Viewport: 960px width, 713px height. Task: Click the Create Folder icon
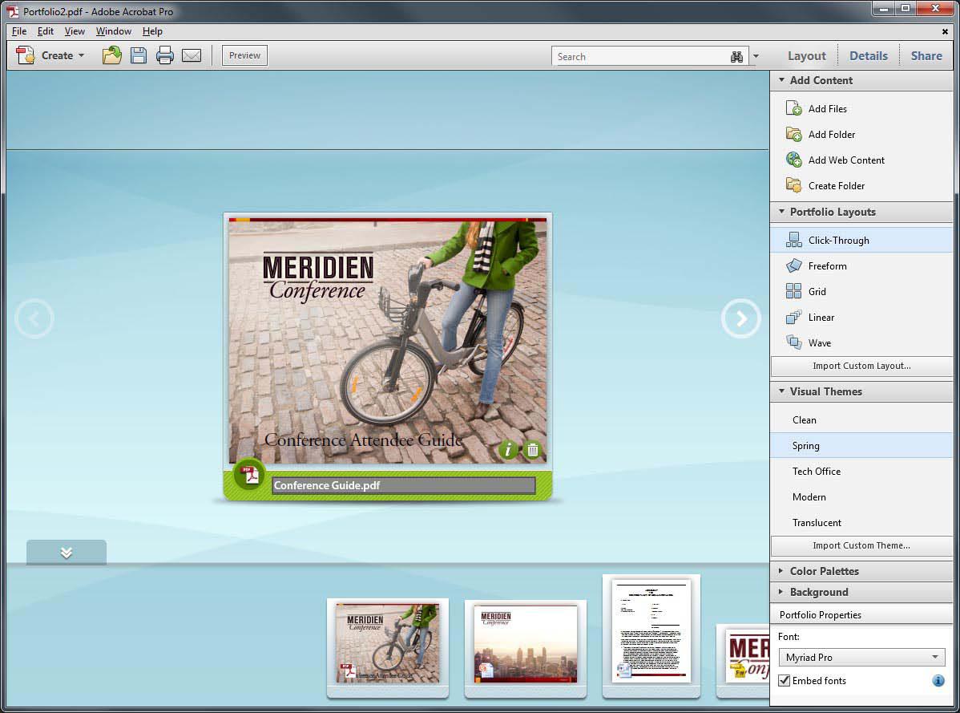click(x=794, y=185)
